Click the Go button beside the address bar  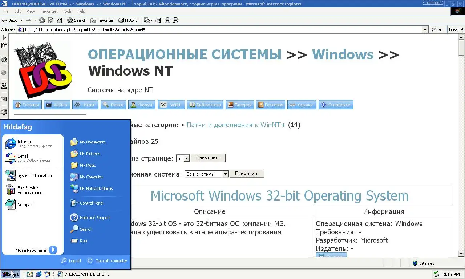point(437,29)
